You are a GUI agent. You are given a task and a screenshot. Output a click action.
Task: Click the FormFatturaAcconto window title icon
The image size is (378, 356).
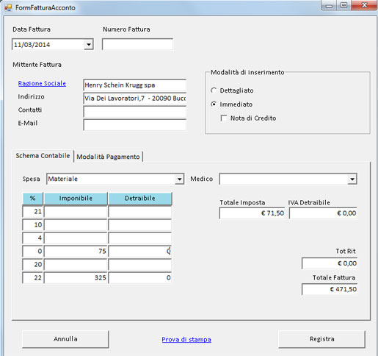pyautogui.click(x=8, y=7)
